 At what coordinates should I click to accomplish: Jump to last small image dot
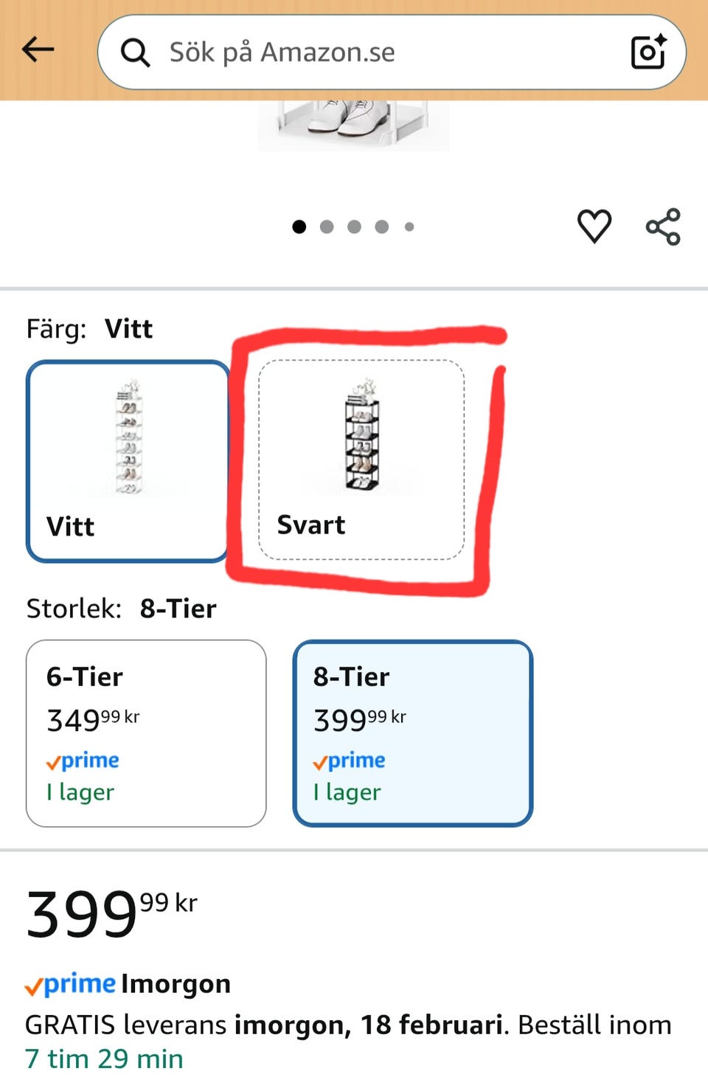[409, 226]
